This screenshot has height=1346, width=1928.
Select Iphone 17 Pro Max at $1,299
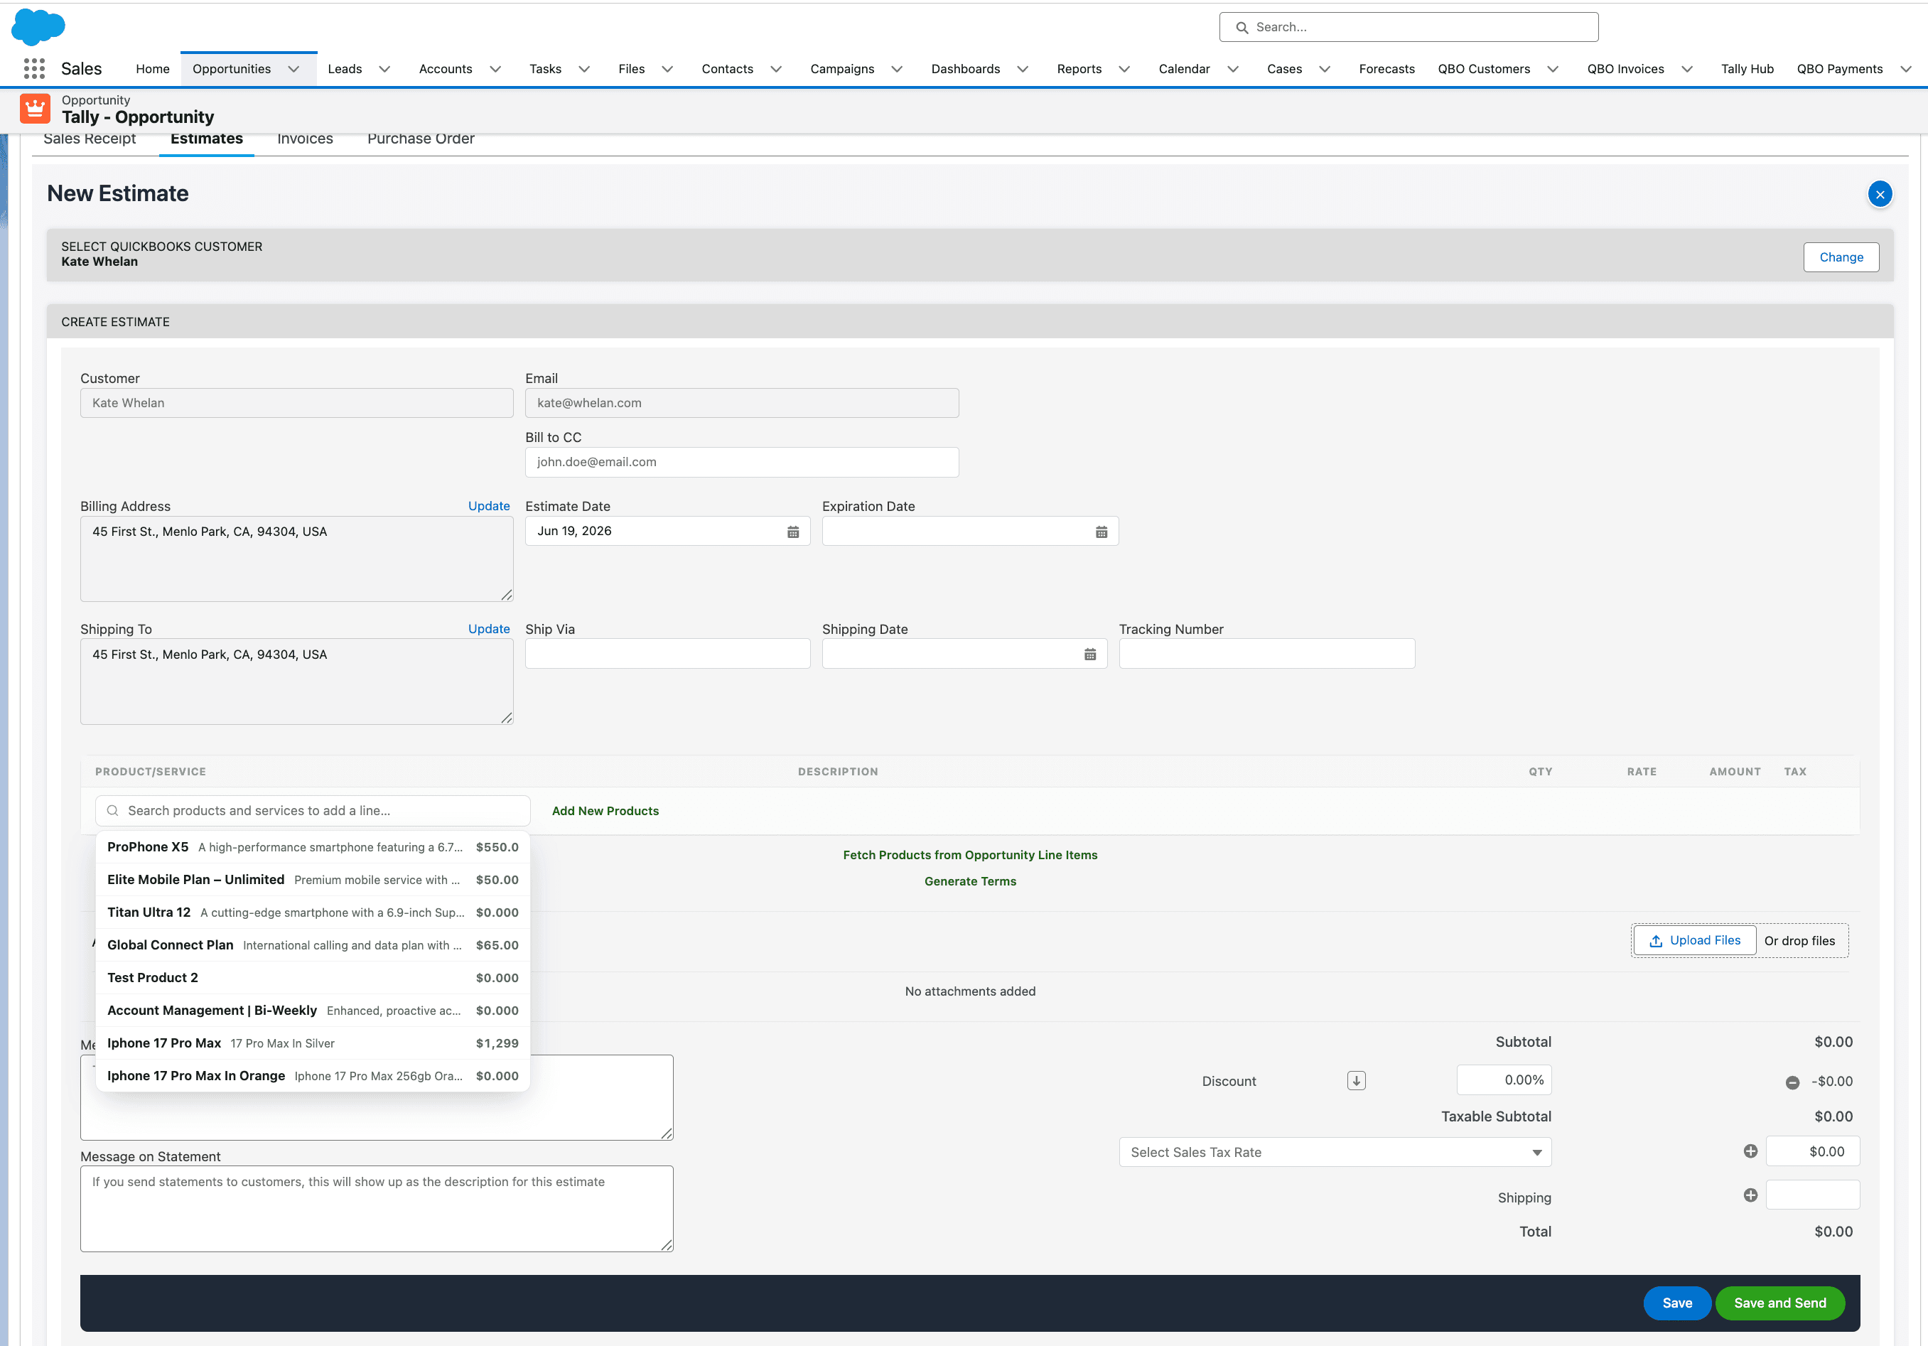[313, 1044]
